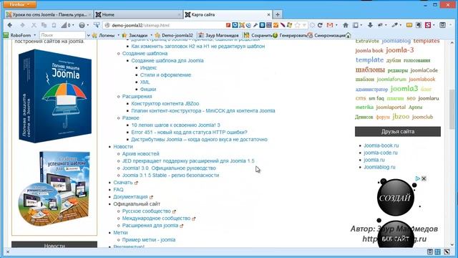Open link Создание шаблона для Joomla
Image resolution: width=458 pixels, height=258 pixels.
pyautogui.click(x=167, y=60)
